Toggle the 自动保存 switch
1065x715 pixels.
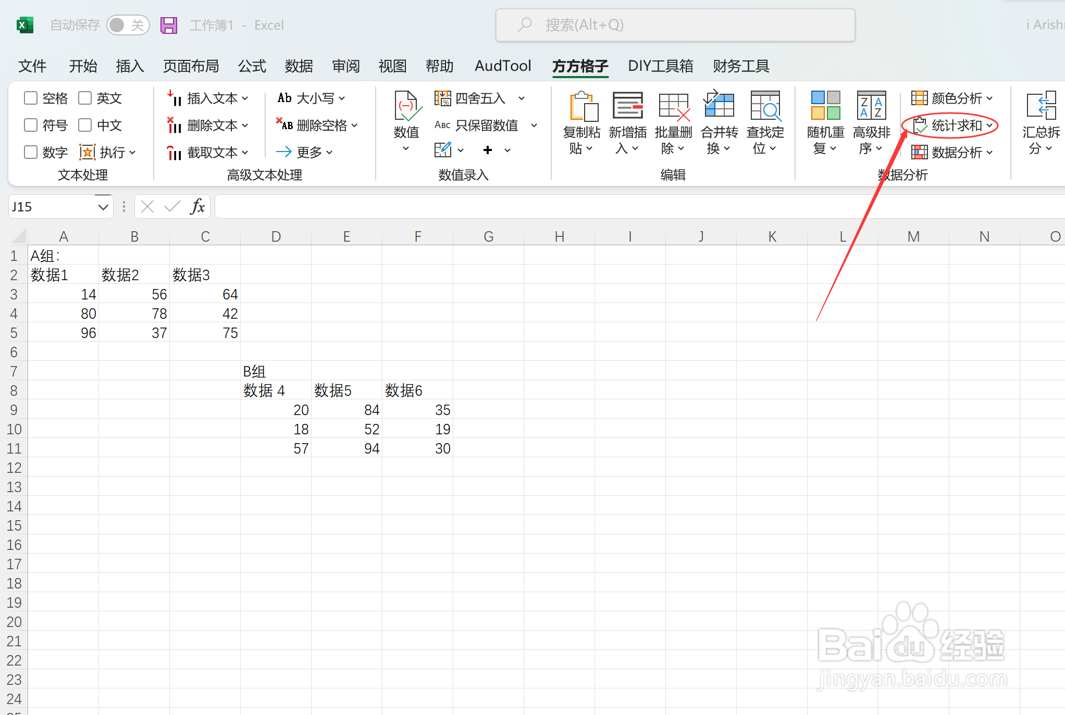[x=128, y=25]
